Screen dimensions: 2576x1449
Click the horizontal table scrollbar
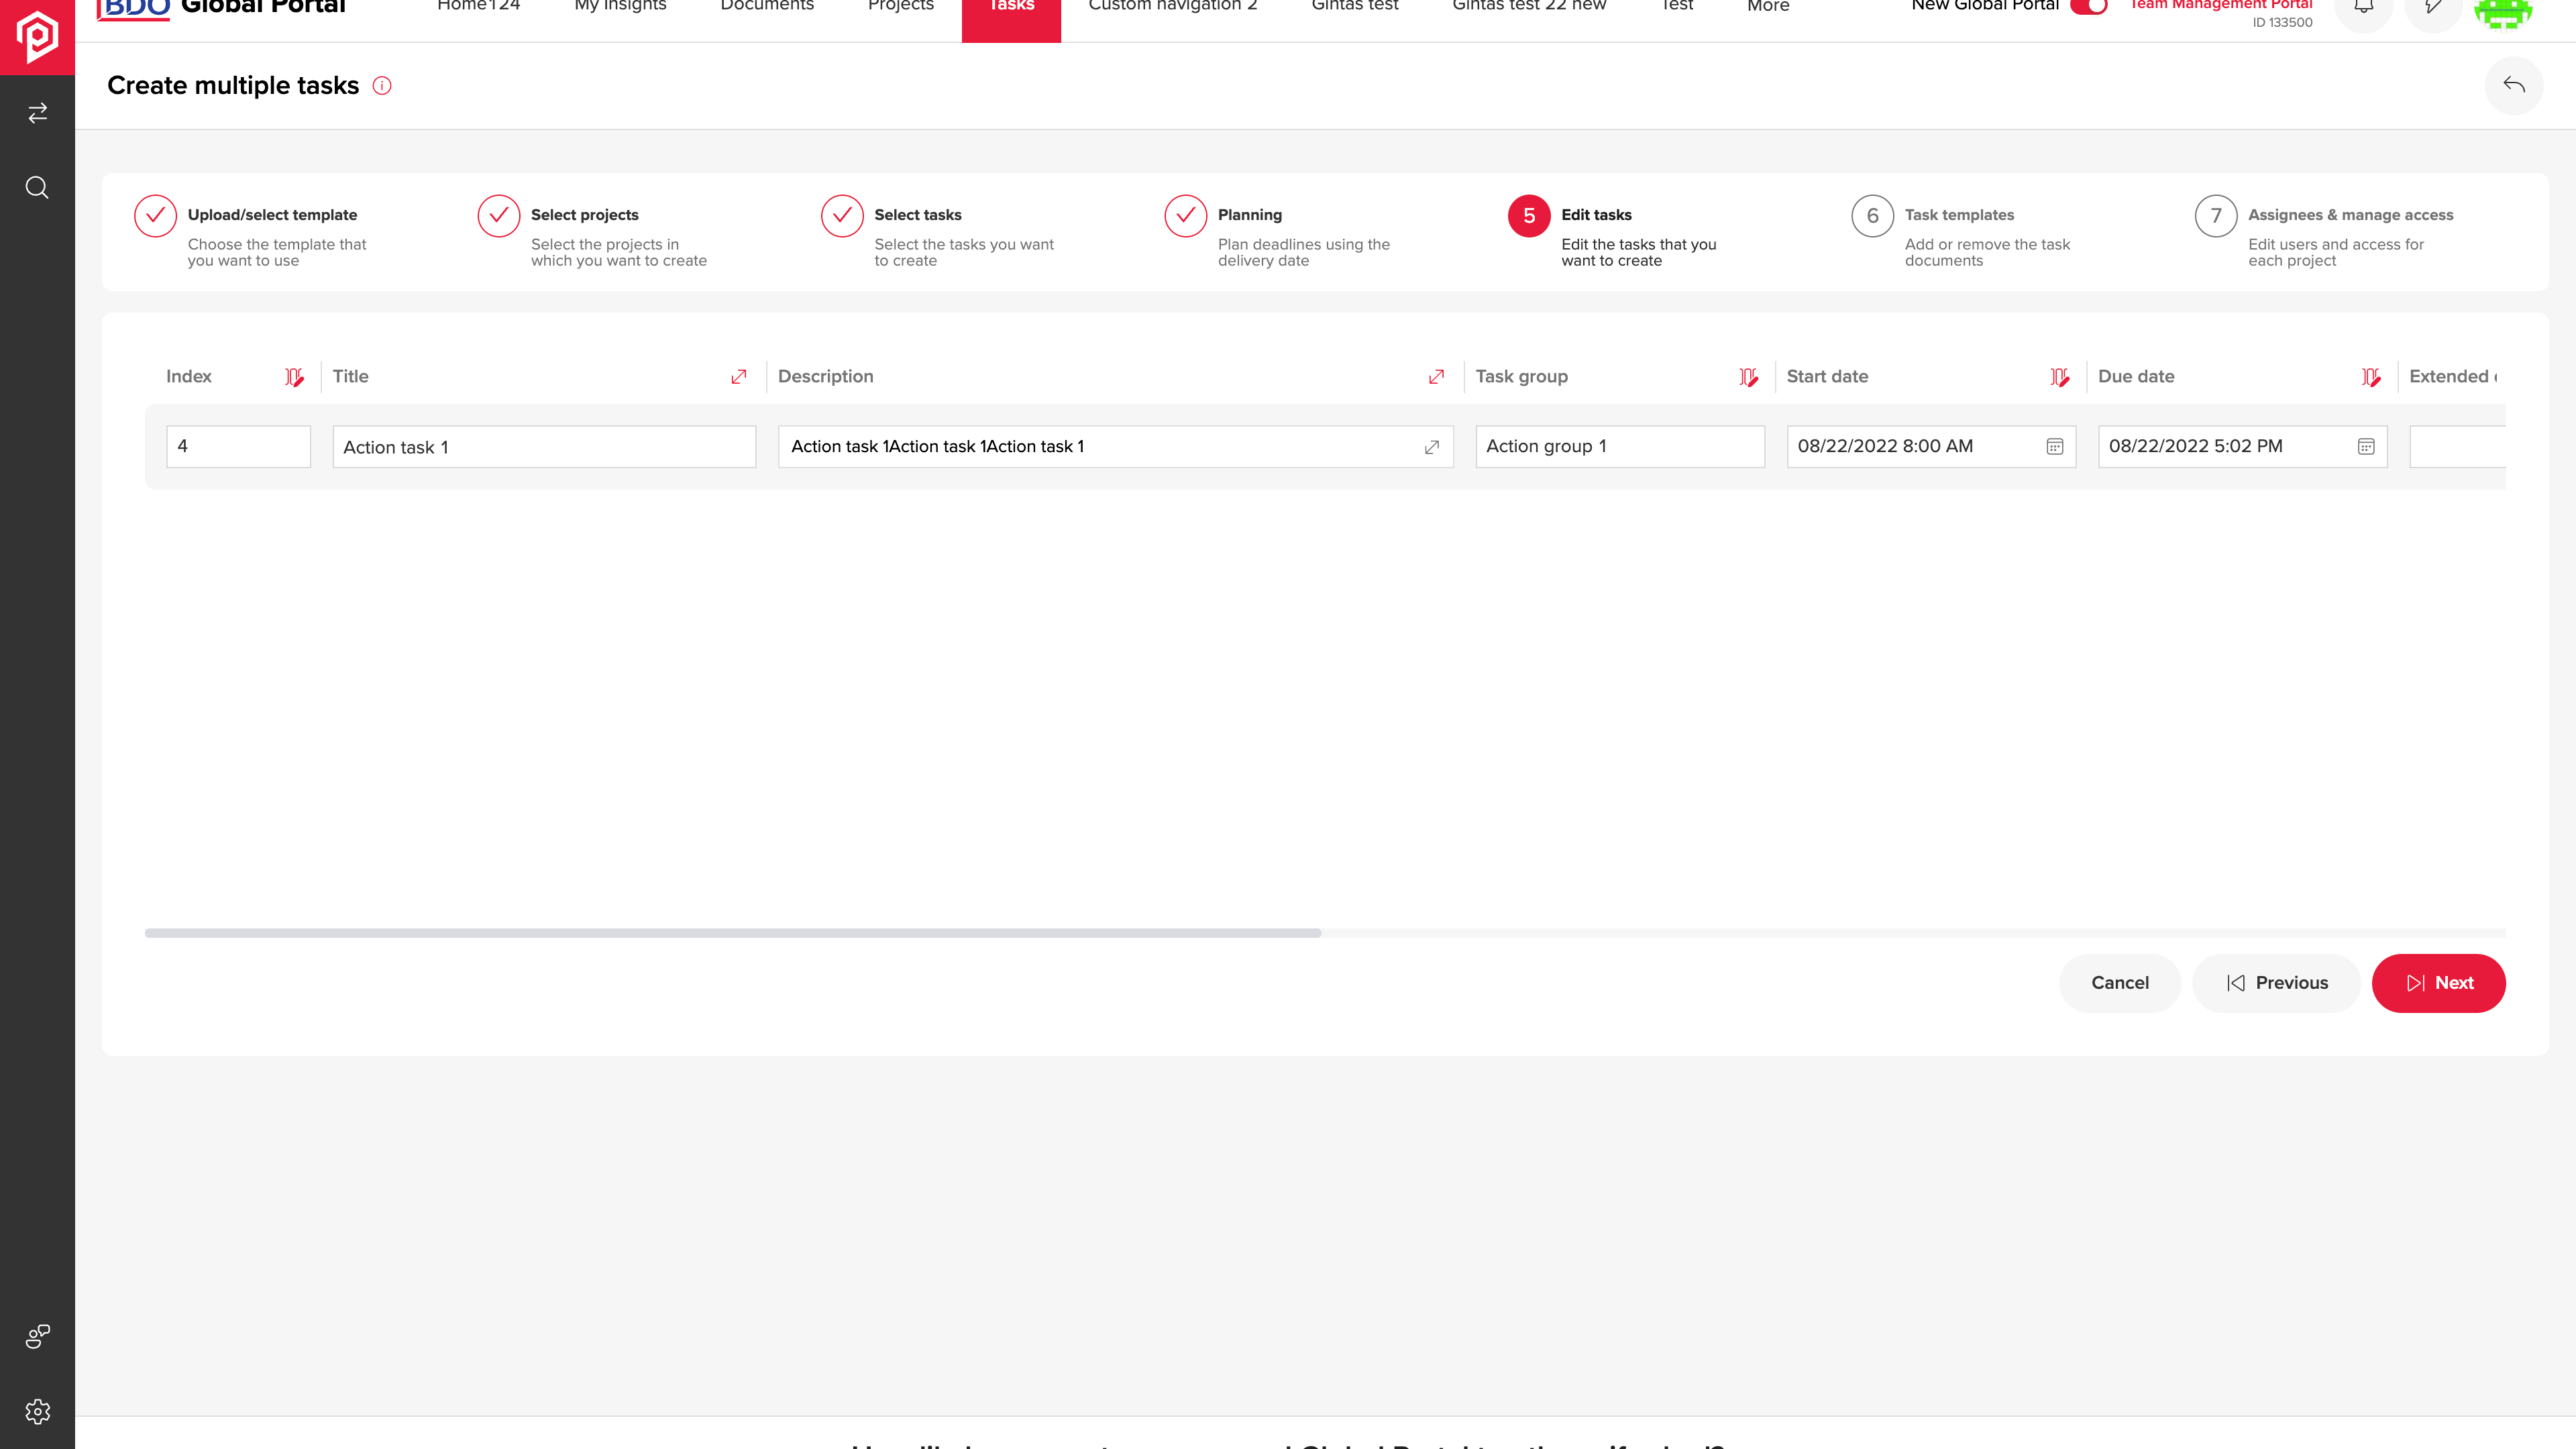(x=733, y=933)
